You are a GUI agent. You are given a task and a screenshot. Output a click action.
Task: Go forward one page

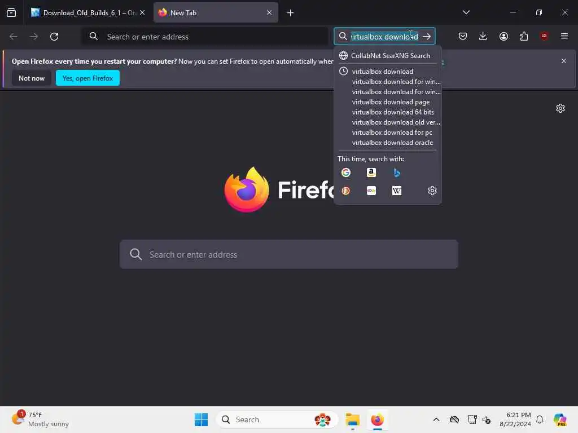coord(34,37)
